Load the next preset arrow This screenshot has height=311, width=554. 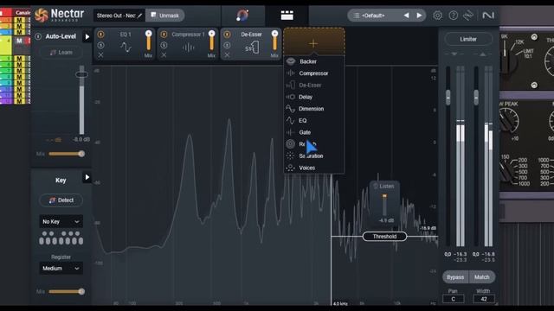419,16
